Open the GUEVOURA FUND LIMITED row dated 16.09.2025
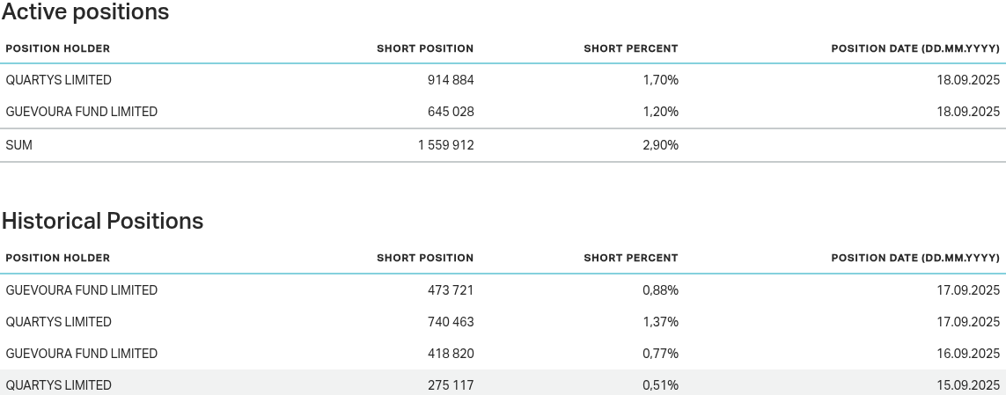This screenshot has height=395, width=1006. (82, 354)
